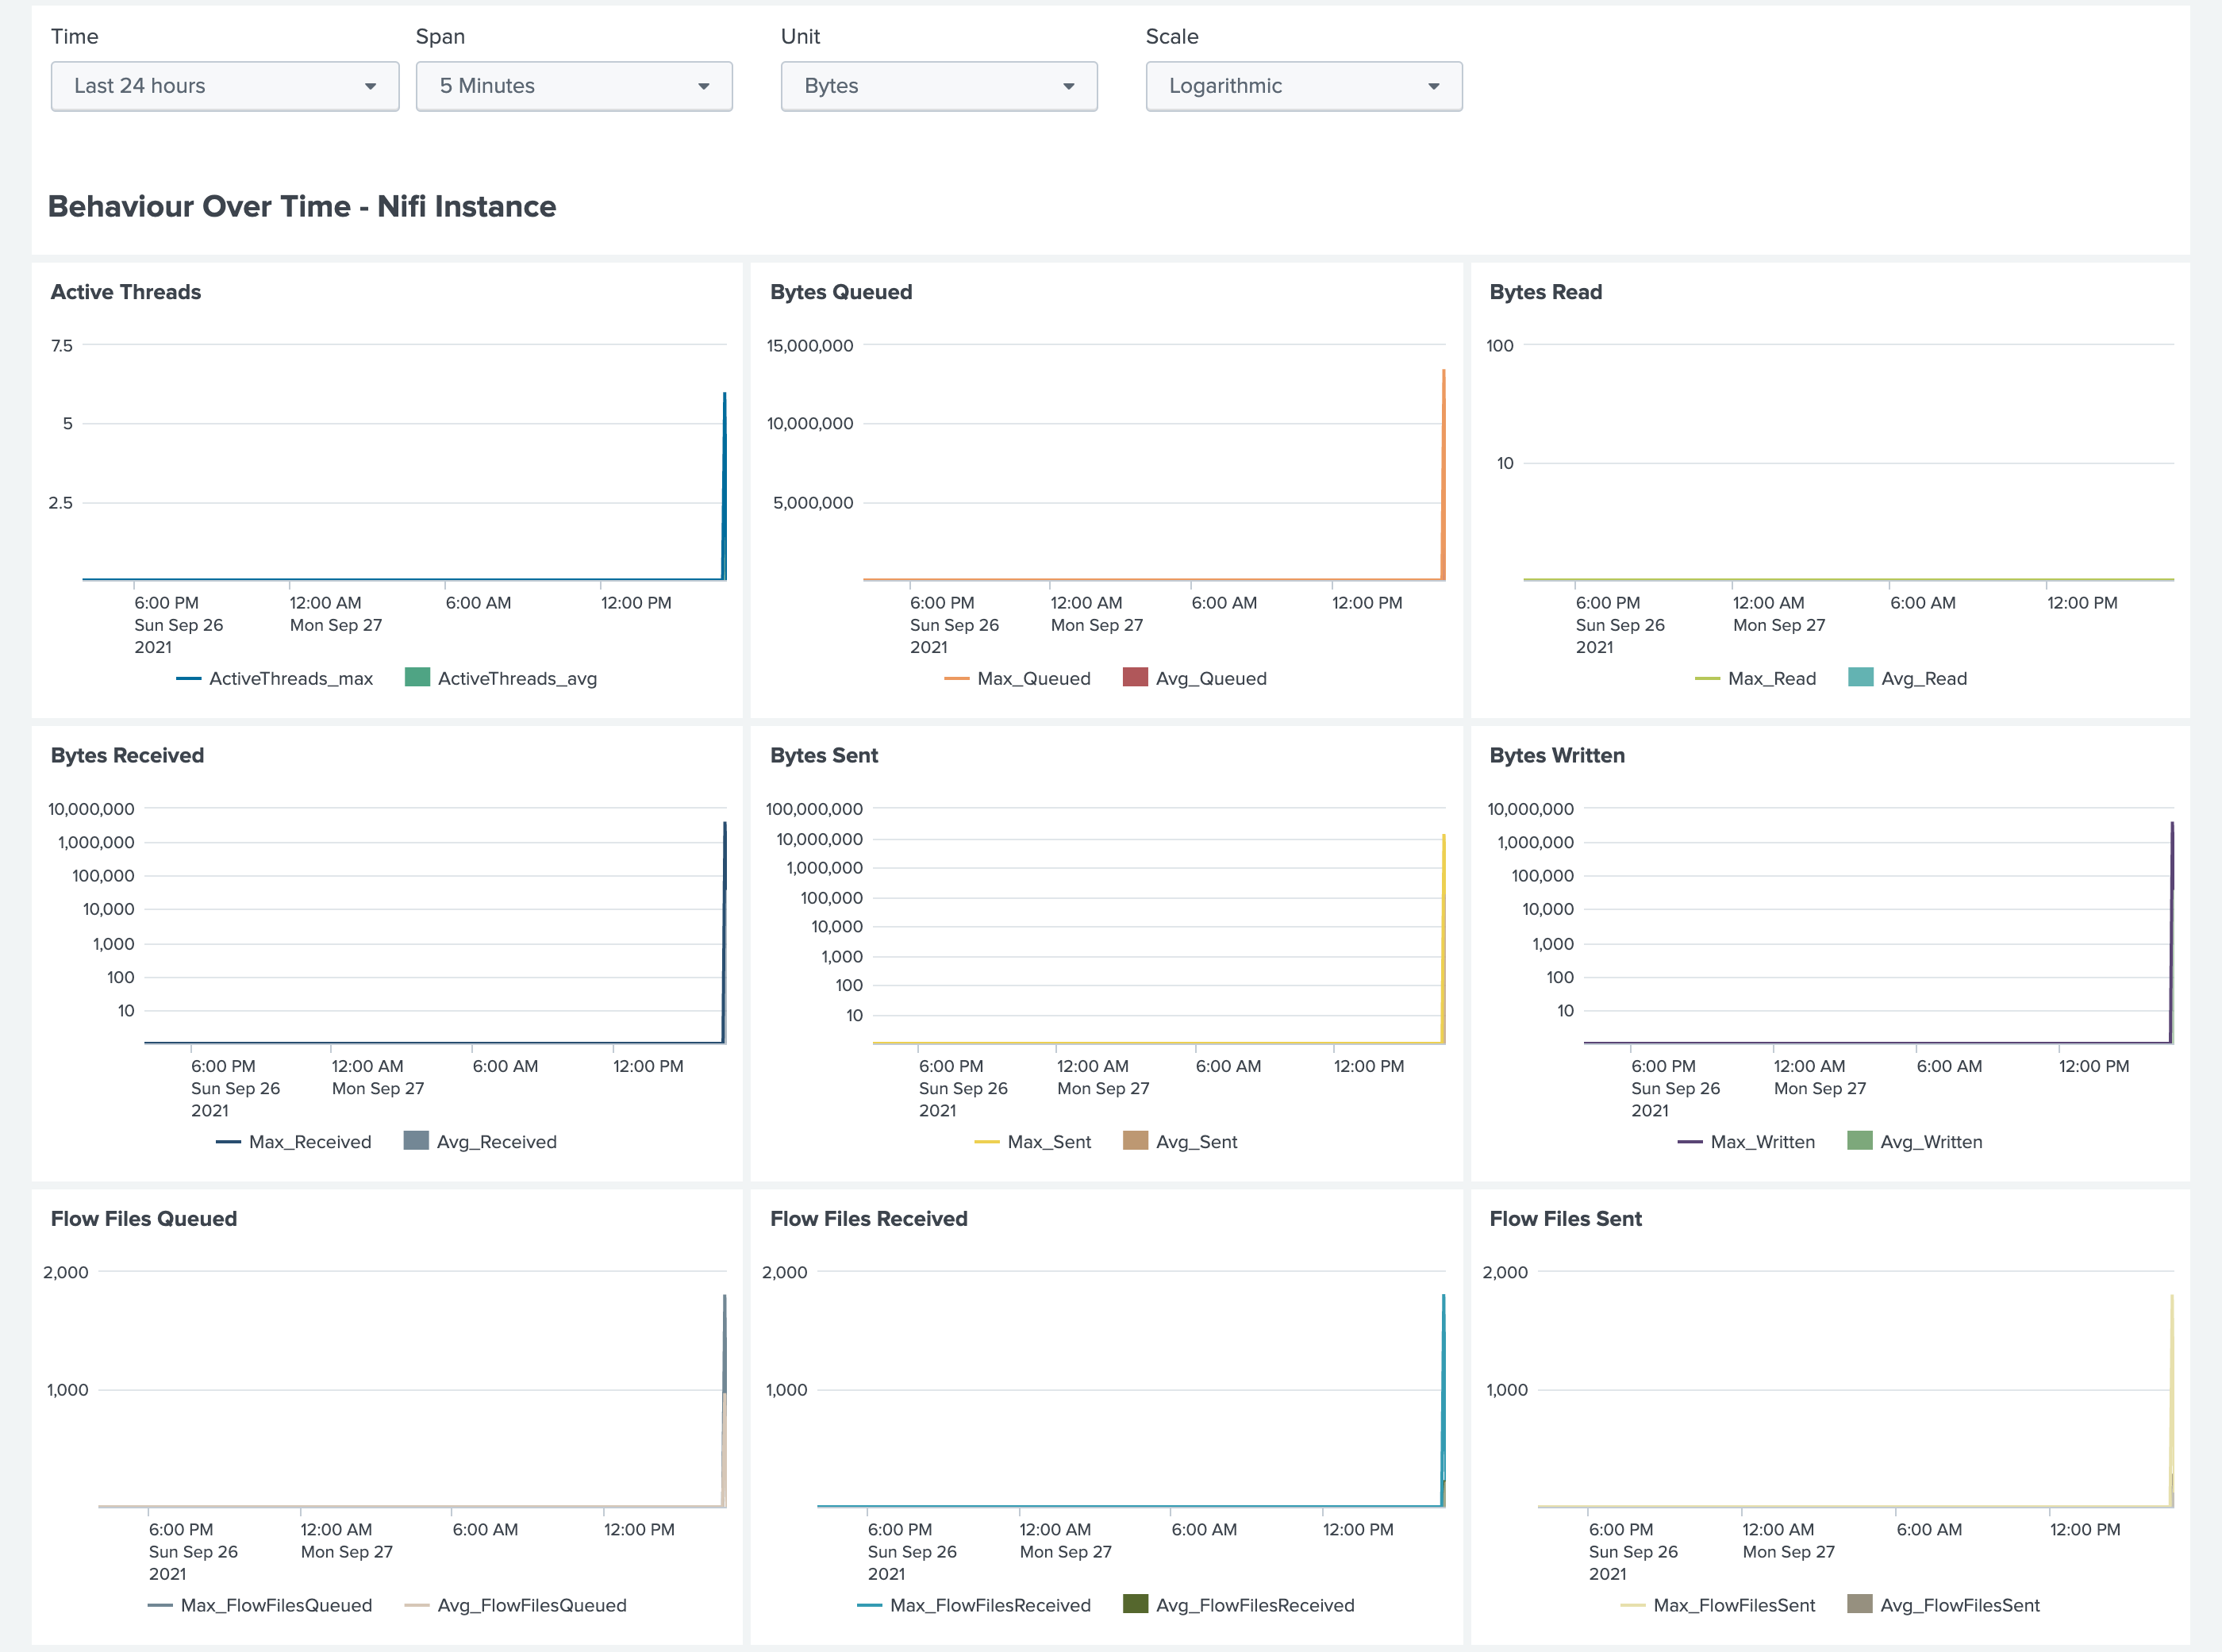The width and height of the screenshot is (2222, 1652).
Task: Click the Max_FlowFilesSent legend entry
Action: (x=1718, y=1605)
